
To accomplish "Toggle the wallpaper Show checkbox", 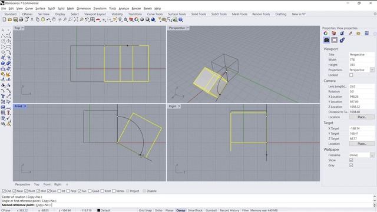I will point(351,160).
